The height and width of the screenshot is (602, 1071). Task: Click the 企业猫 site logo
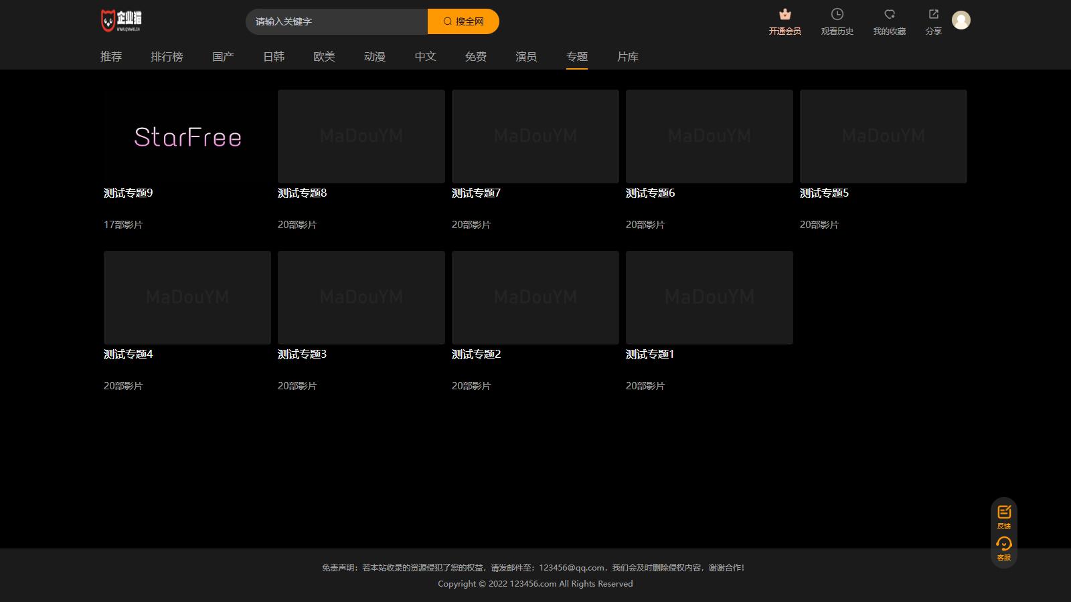[121, 21]
